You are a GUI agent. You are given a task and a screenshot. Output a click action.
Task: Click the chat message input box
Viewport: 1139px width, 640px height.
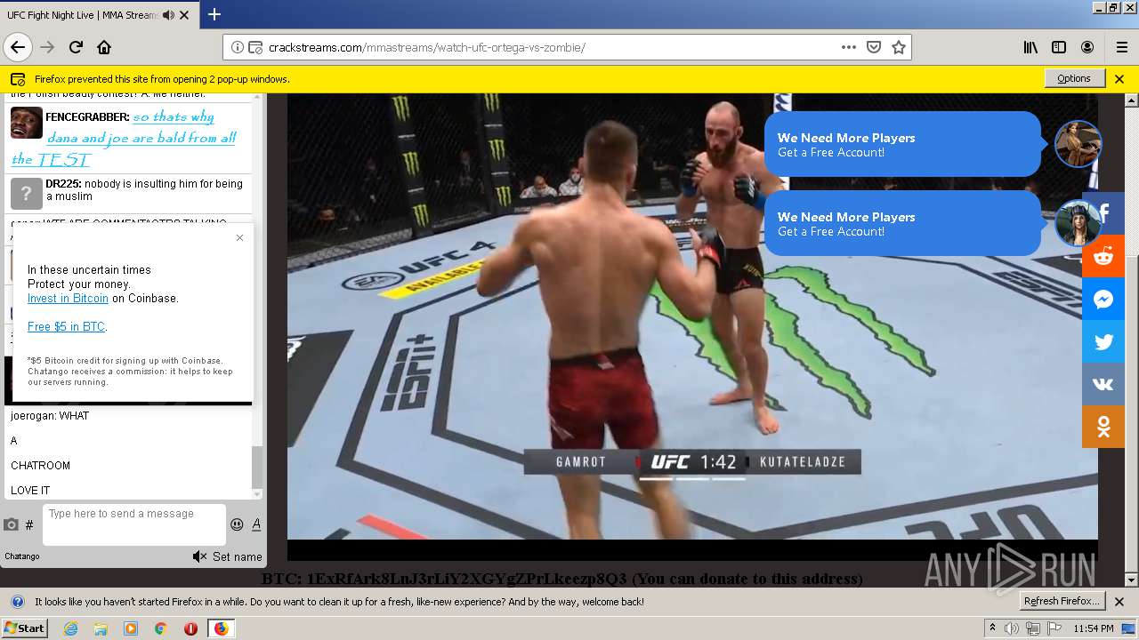click(x=134, y=524)
